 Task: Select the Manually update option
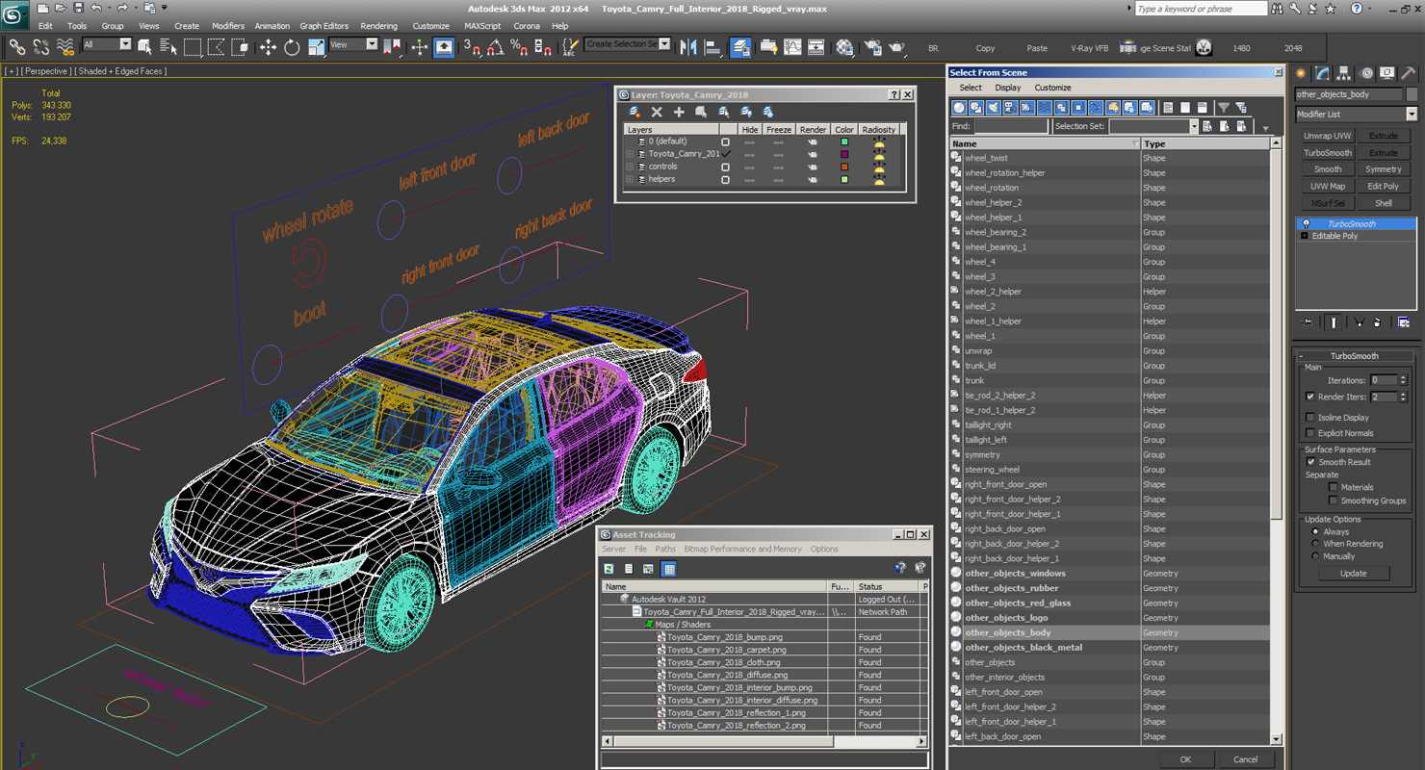(x=1315, y=556)
